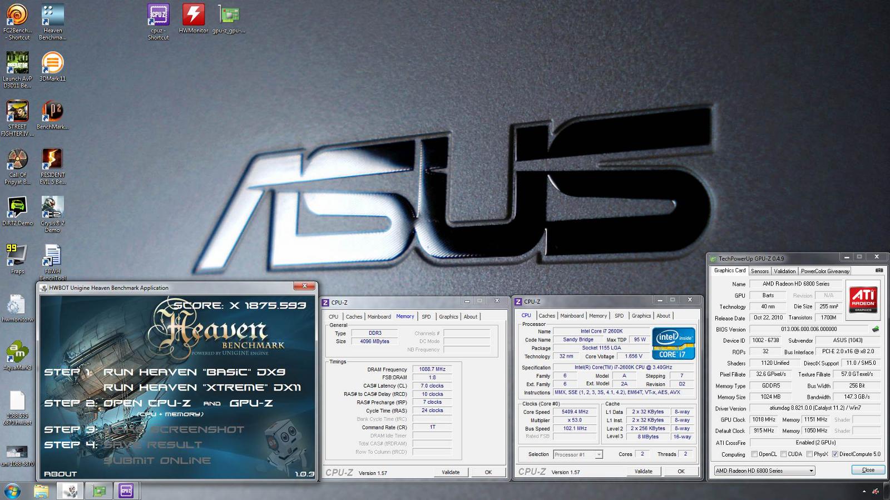Close HWBOT Heaven Benchmark window
Screen dimensions: 890x500
pos(304,286)
